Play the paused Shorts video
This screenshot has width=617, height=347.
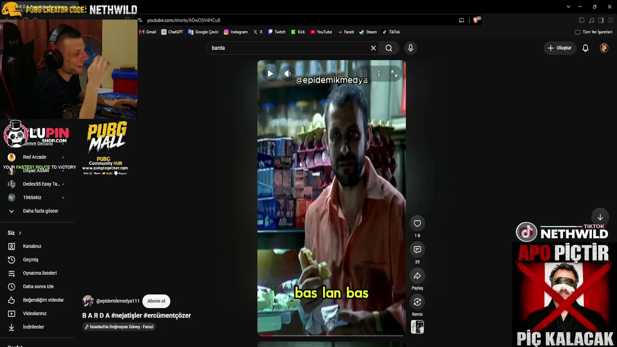(270, 74)
